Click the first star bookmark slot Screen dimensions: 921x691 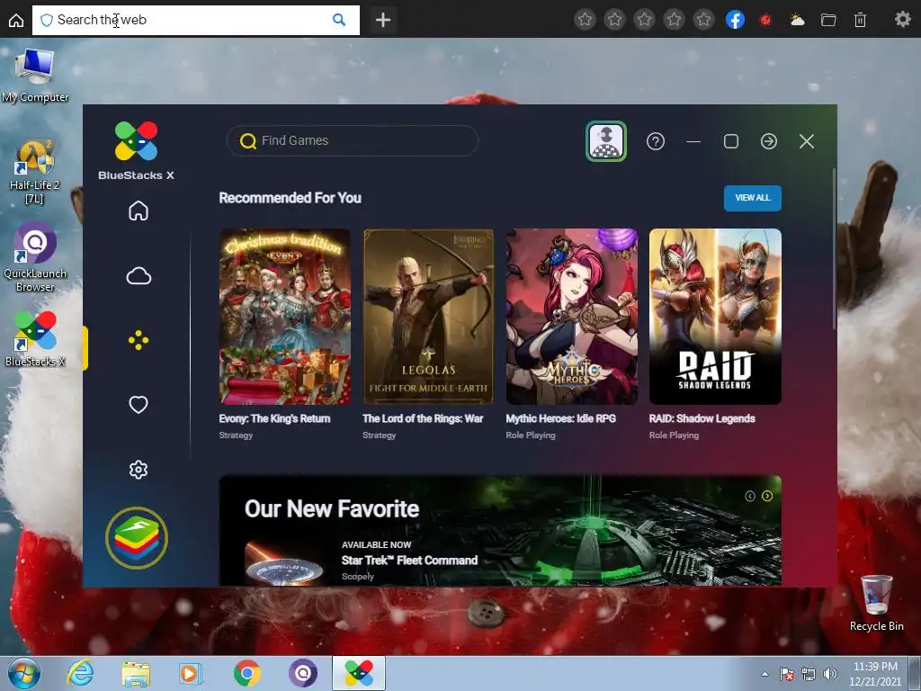pyautogui.click(x=585, y=20)
